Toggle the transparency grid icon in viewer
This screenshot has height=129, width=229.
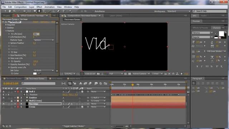(x=130, y=74)
